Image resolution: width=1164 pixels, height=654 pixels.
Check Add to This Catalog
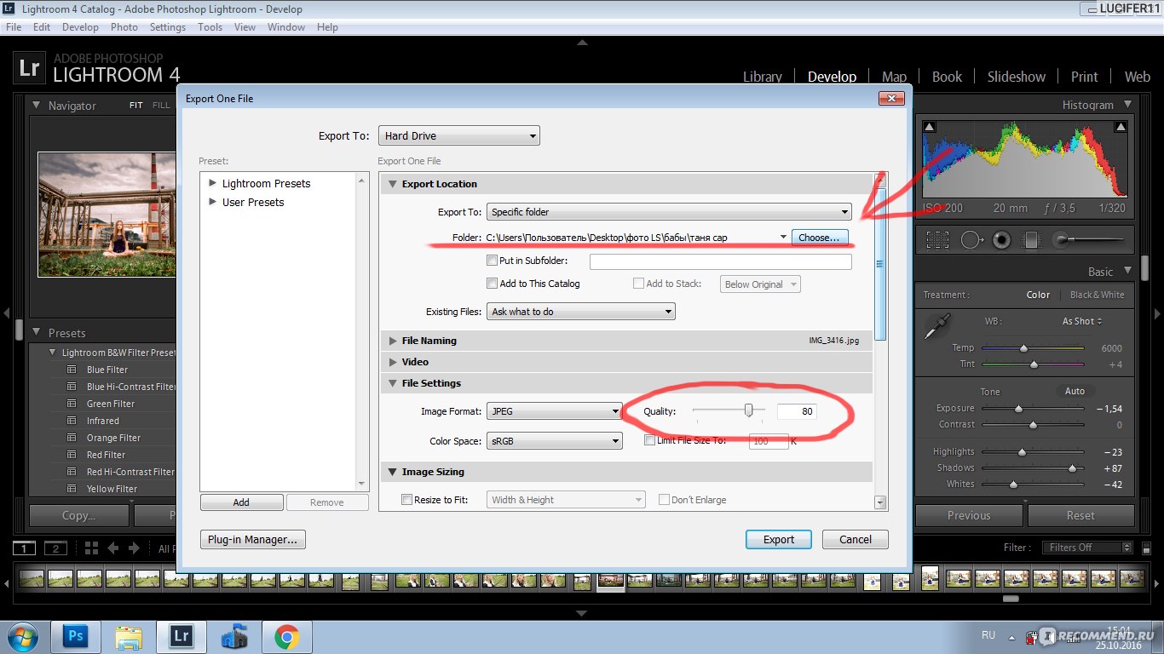coord(492,284)
